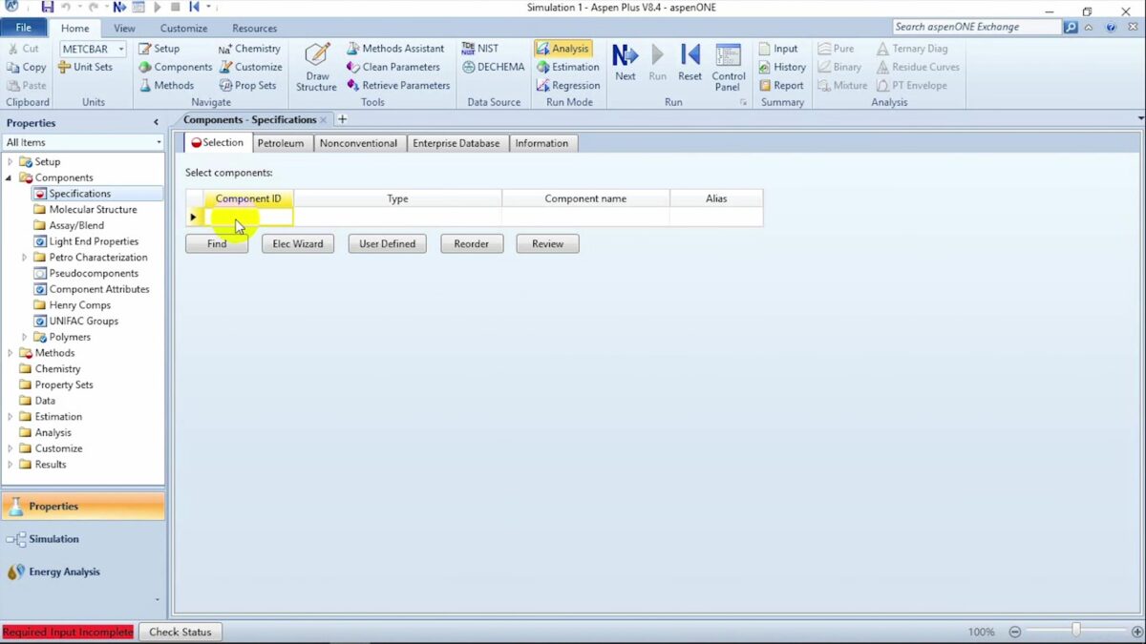1146x644 pixels.
Task: Click Retrieve Parameters tool
Action: pos(397,85)
